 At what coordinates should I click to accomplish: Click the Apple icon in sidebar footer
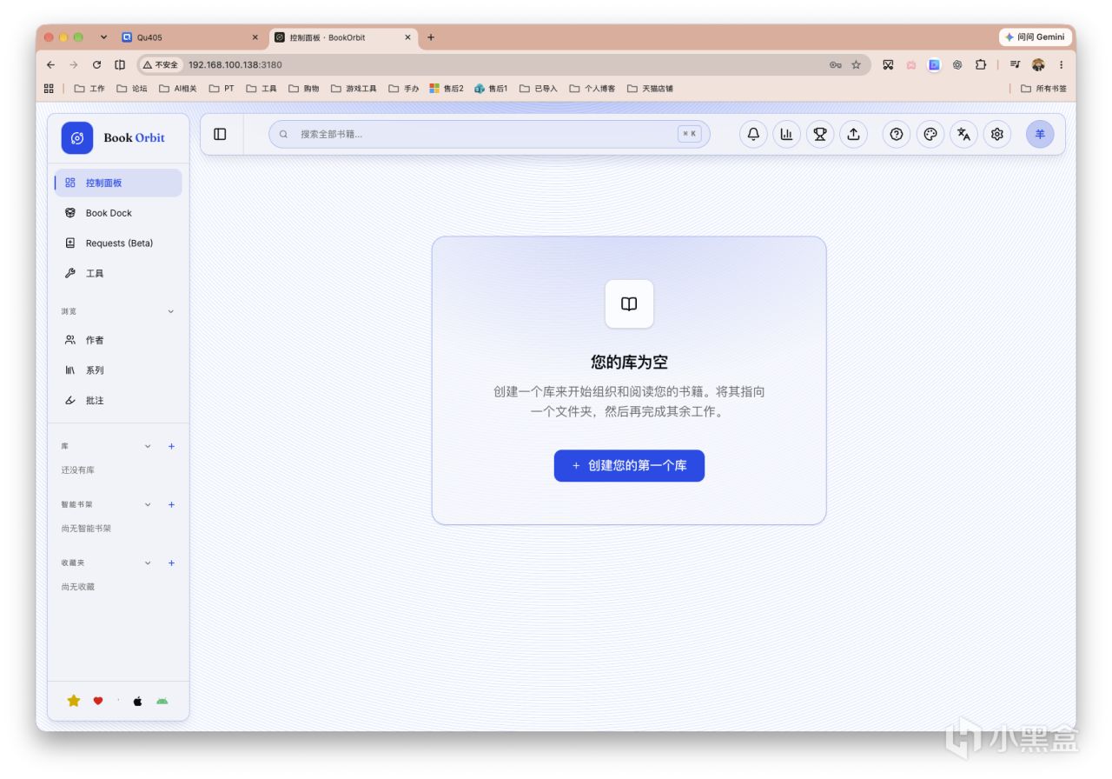click(x=137, y=701)
